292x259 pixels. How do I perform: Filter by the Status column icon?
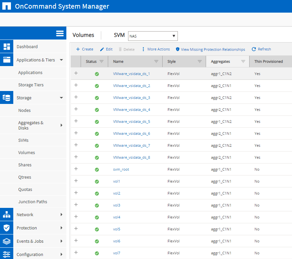pos(102,61)
